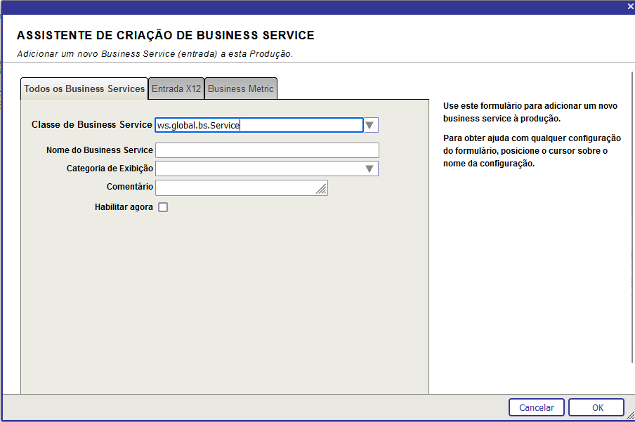This screenshot has height=422, width=635.
Task: Click the Categoria de Exibição label
Action: (110, 169)
